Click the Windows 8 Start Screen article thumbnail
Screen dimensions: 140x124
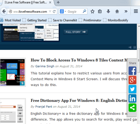click(12, 72)
